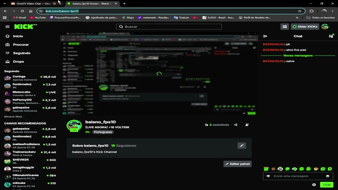Click the Editar painel button
Viewport: 338px width, 190px height.
pyautogui.click(x=237, y=164)
